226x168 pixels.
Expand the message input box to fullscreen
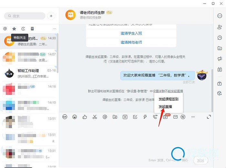click(x=209, y=117)
